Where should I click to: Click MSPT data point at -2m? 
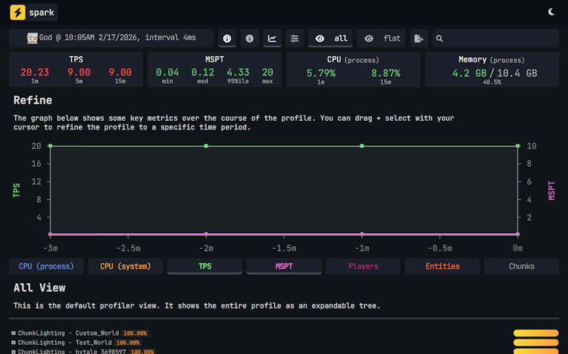[x=206, y=234]
